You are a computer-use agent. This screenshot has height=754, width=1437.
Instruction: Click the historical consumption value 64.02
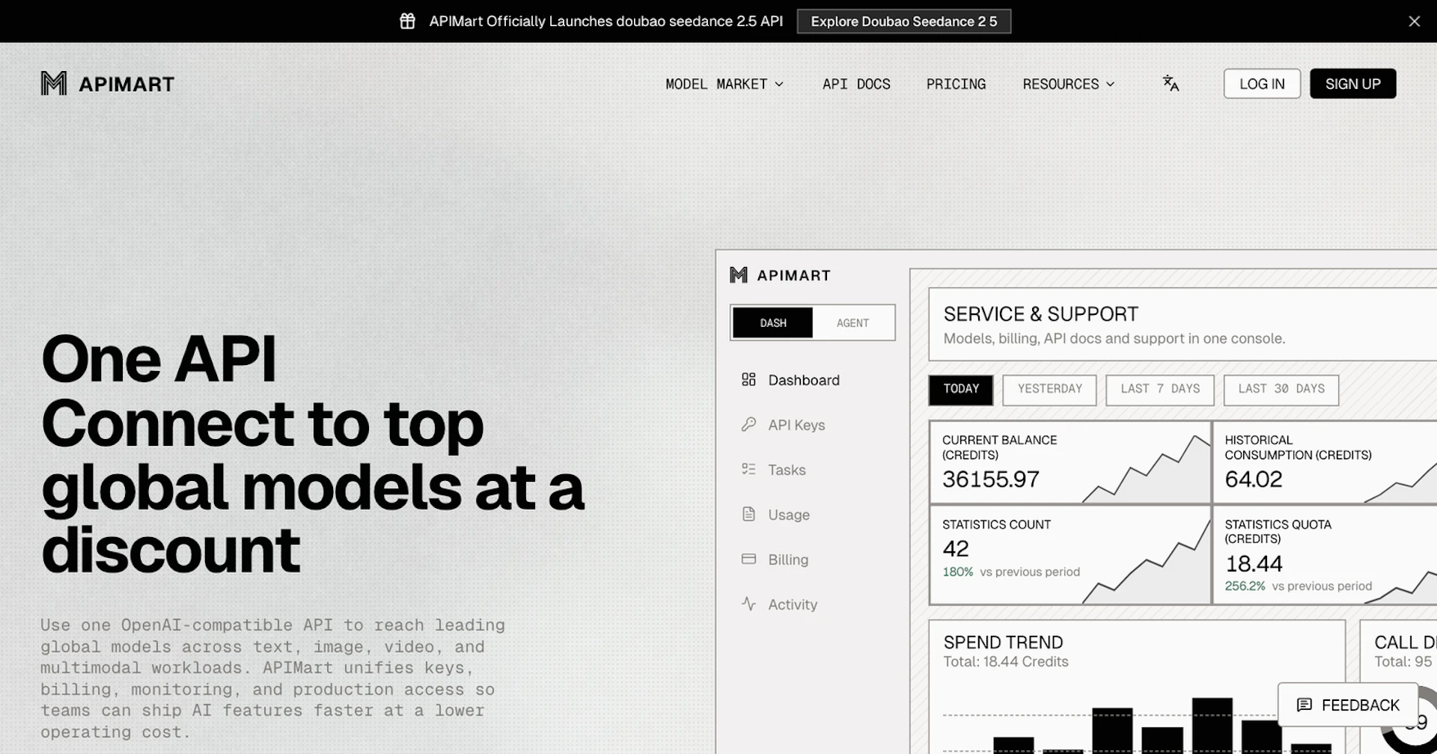click(1254, 479)
